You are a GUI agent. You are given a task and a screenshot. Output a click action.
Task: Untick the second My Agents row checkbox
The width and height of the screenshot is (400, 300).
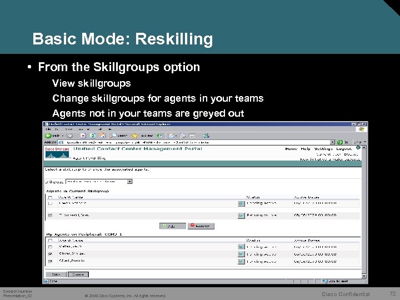pyautogui.click(x=50, y=254)
